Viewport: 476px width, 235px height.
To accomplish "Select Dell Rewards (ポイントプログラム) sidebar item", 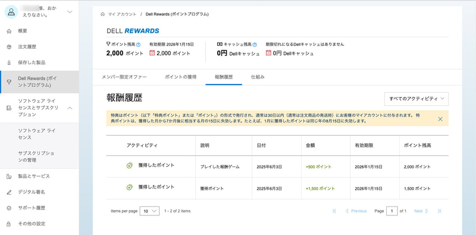I will (x=39, y=82).
